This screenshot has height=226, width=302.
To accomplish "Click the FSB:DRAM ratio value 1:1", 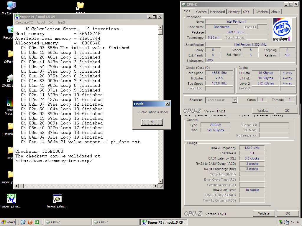I will (252, 153).
